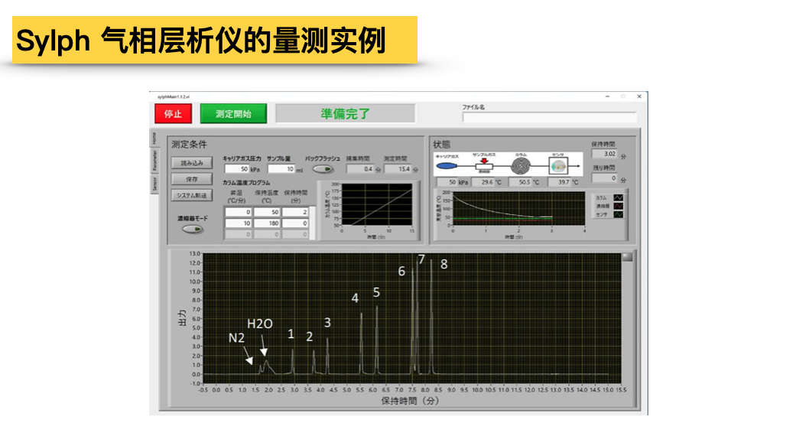This screenshot has width=796, height=430.
Task: Click the sensor icon in status diagram
Action: point(560,165)
